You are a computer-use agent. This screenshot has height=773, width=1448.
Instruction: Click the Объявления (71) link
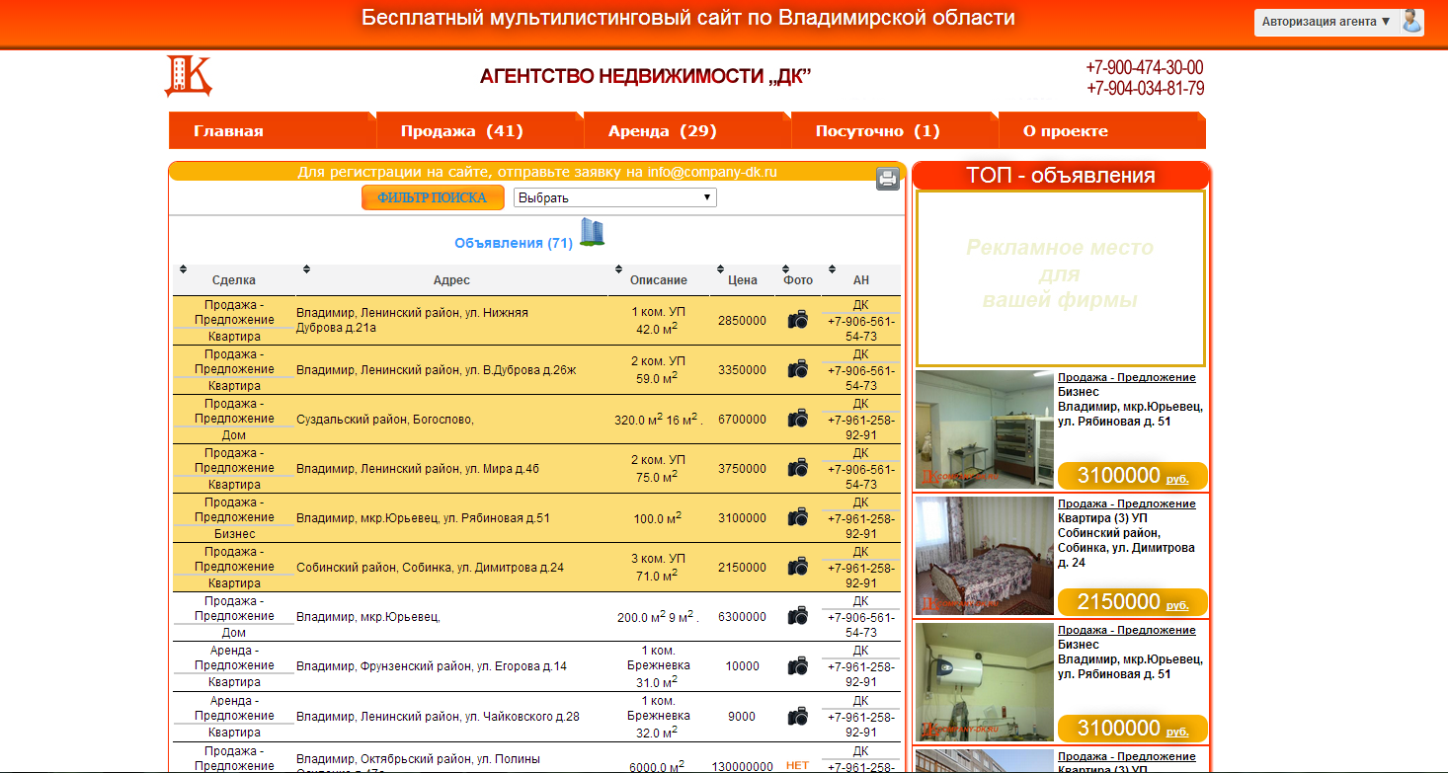coord(514,243)
